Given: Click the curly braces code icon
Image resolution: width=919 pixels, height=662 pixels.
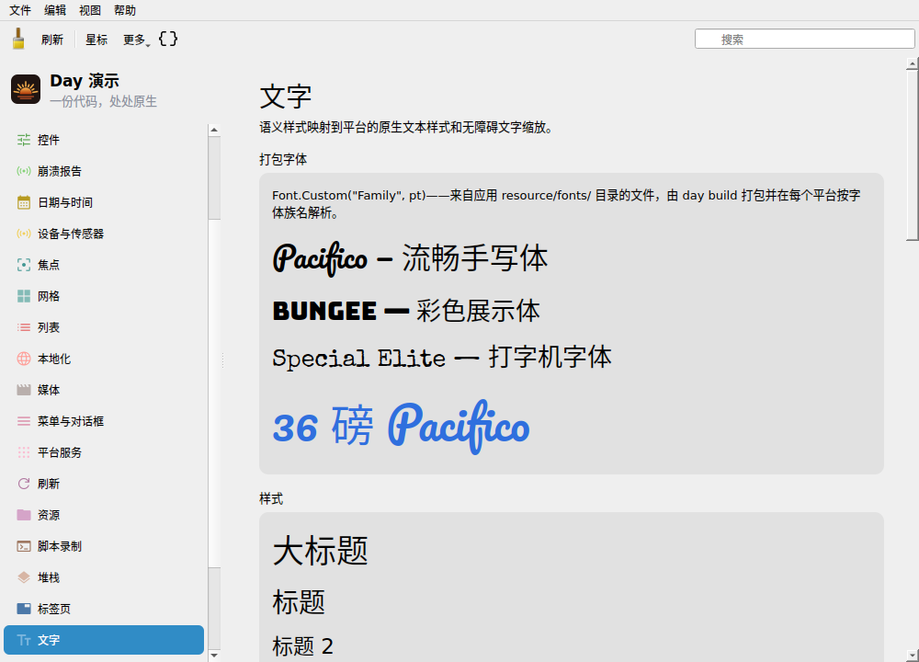Looking at the screenshot, I should 168,39.
